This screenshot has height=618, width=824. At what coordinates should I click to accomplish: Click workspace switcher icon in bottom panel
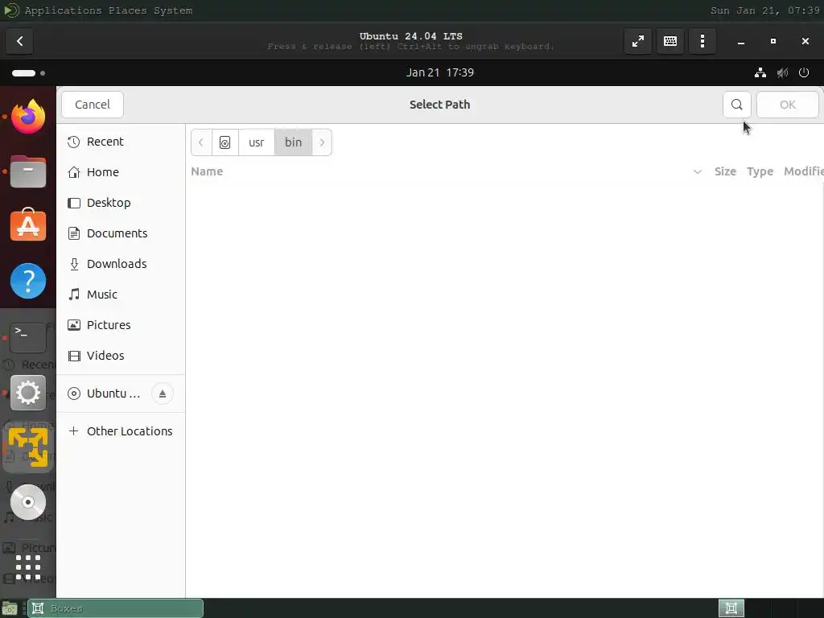[x=731, y=608]
